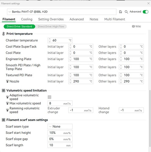The width and height of the screenshot is (151, 152).
Task: Open the Wiki link
Action: [136, 27]
